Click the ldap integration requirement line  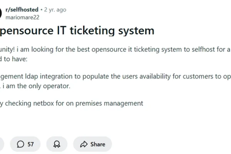tap(115, 77)
